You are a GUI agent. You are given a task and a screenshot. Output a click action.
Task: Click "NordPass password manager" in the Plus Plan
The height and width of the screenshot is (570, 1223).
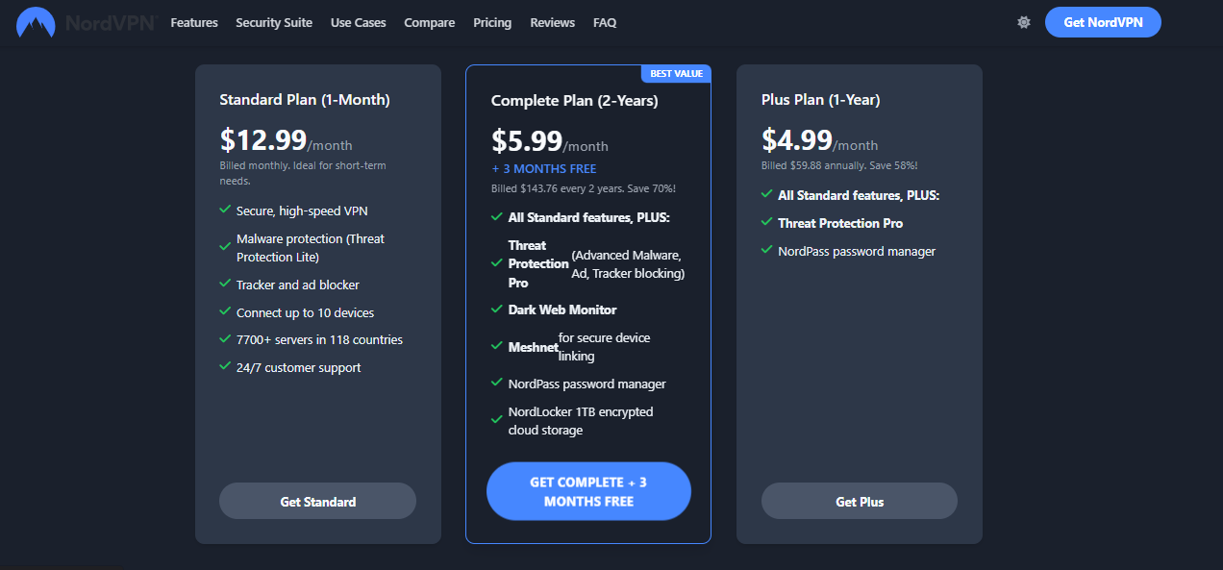click(857, 251)
